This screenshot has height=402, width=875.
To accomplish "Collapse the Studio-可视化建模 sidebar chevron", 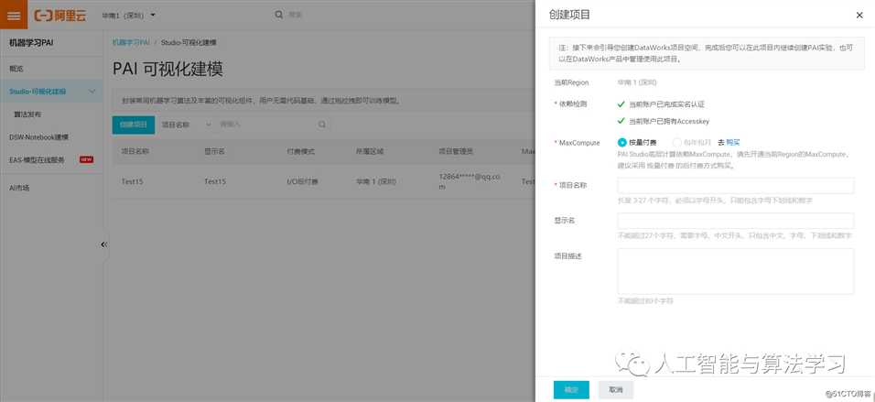I will click(x=92, y=92).
